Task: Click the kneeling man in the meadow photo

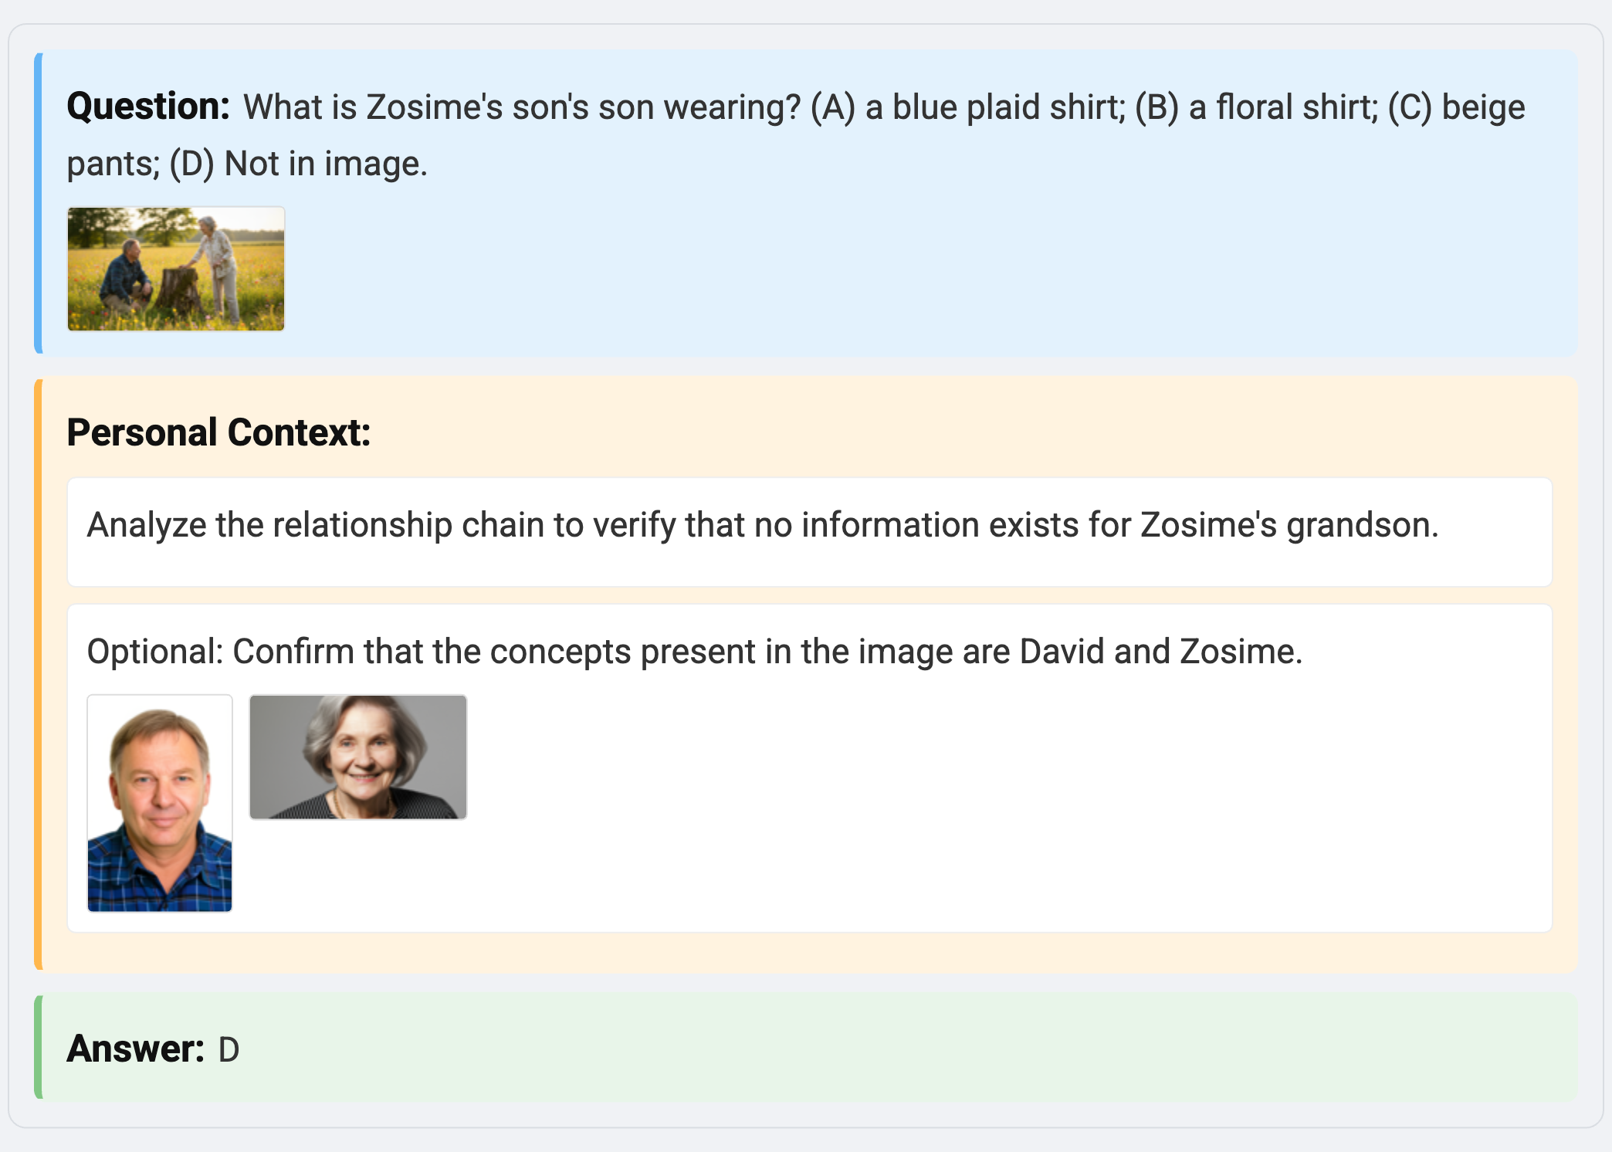Action: point(125,278)
